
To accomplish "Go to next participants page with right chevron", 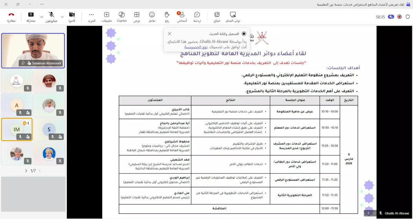I will tap(27, 171).
